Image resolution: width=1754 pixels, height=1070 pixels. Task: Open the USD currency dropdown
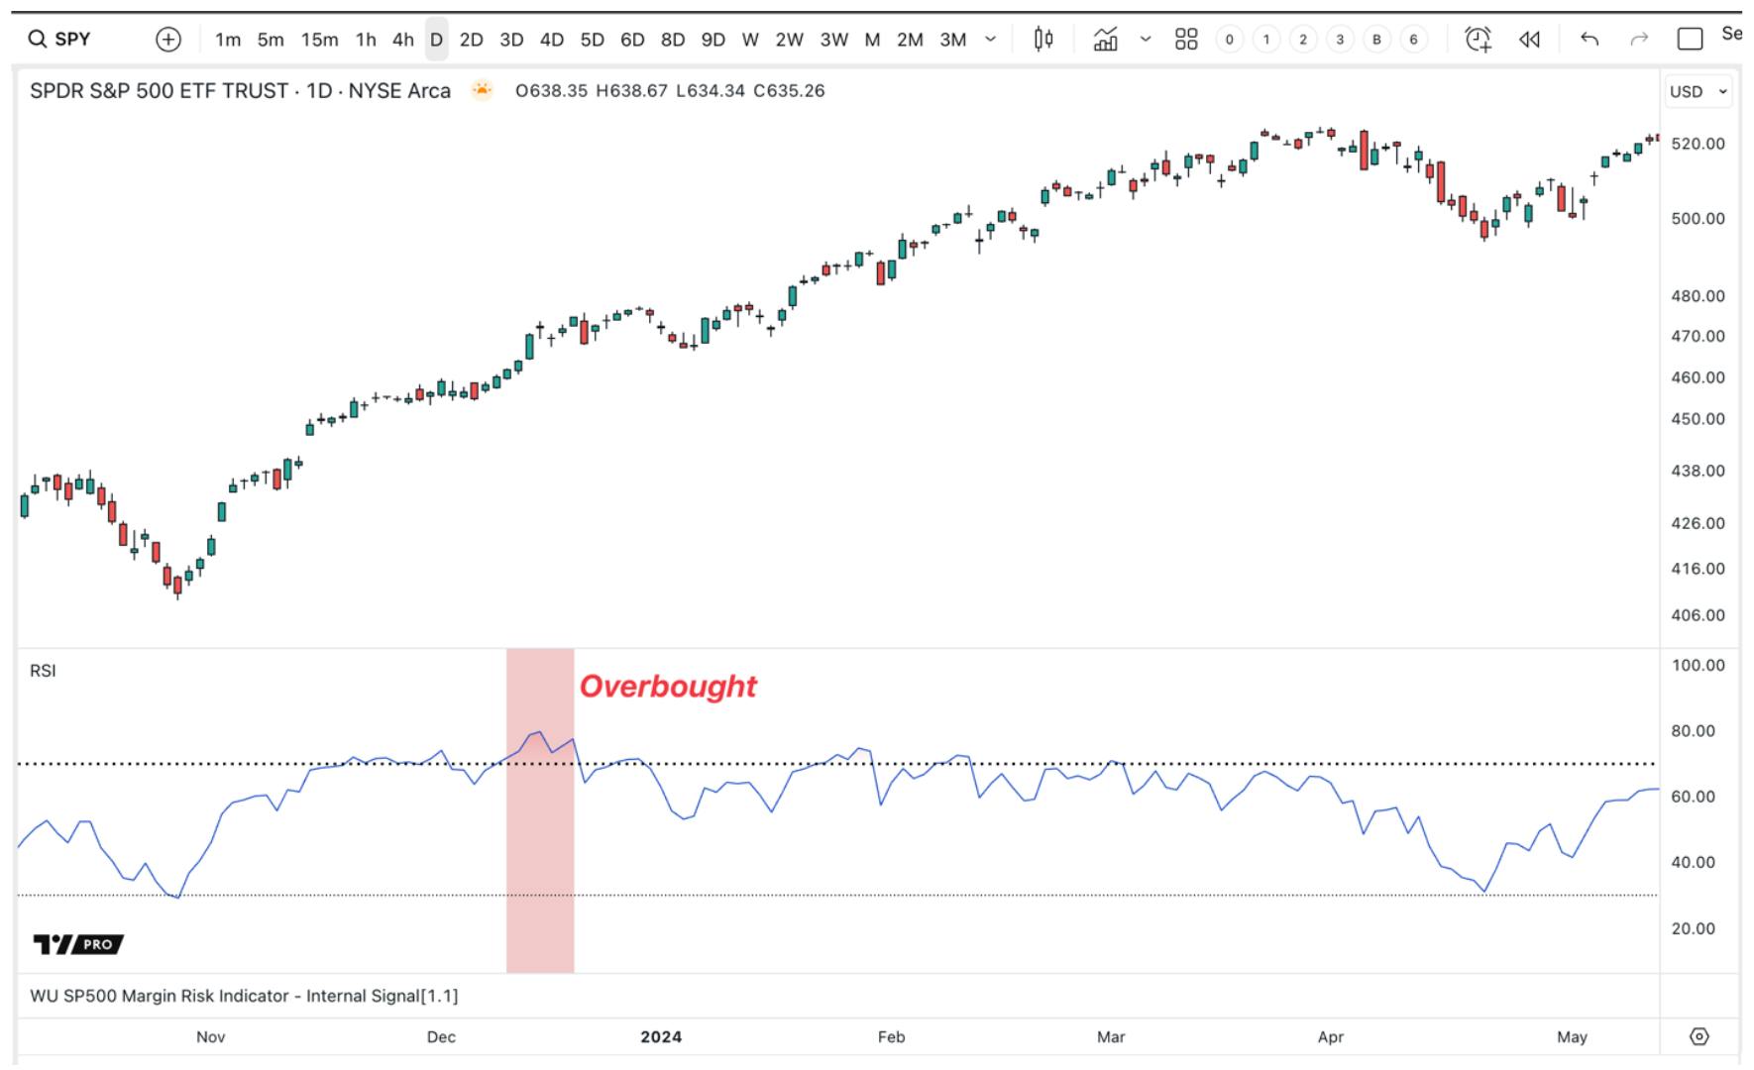click(x=1699, y=91)
